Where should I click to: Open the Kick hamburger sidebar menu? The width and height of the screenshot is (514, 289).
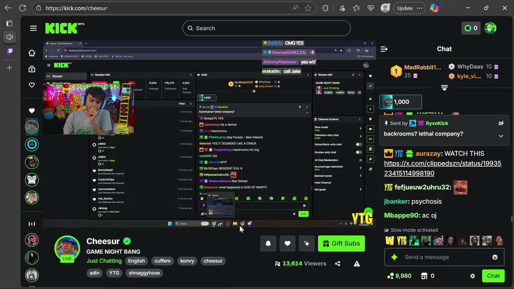click(x=33, y=28)
